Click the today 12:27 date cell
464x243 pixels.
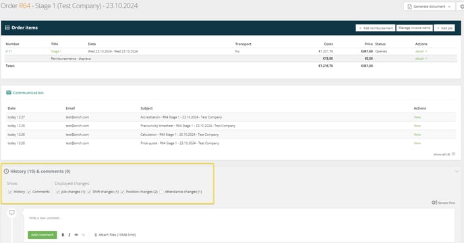click(x=16, y=117)
